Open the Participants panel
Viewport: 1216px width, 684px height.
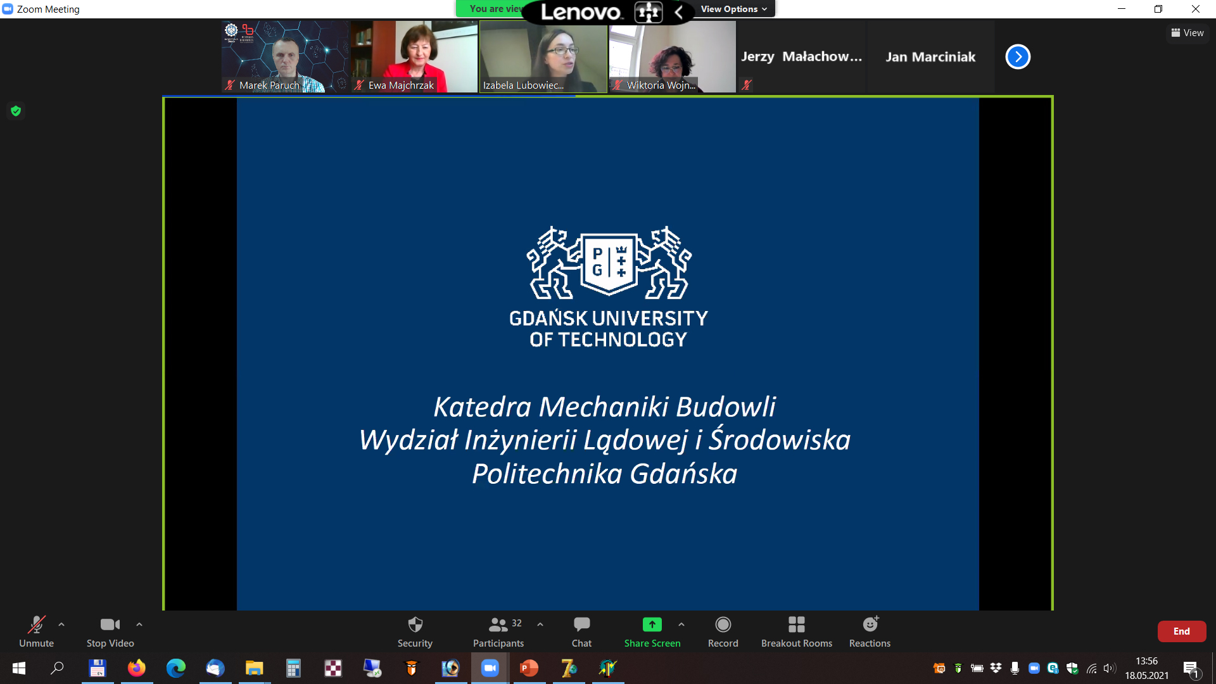click(x=498, y=631)
